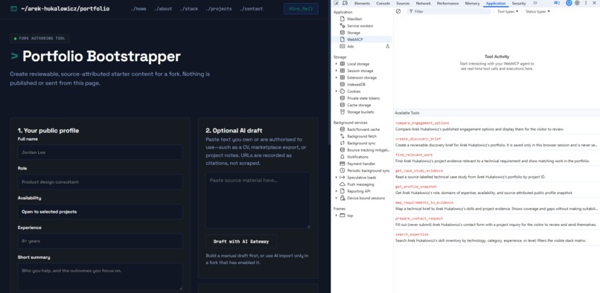Viewport: 600px width, 293px height.
Task: Toggle the device toolbar icon in DevTools
Action: [345, 3]
